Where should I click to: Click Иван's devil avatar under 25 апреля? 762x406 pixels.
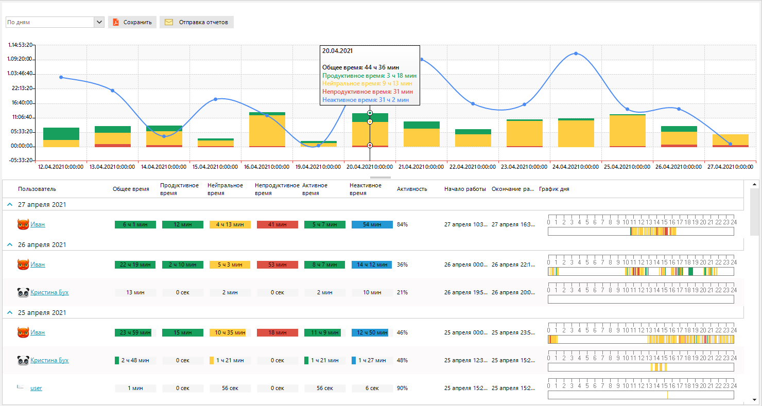(23, 332)
